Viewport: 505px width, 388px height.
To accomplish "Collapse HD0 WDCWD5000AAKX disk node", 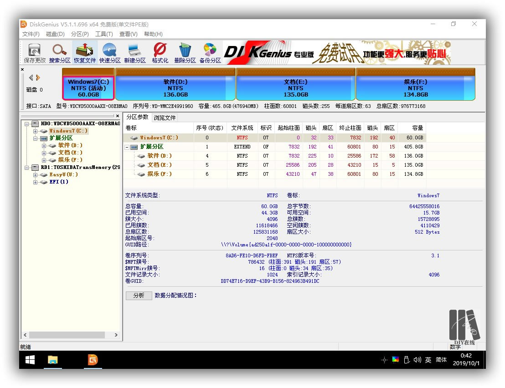I will click(27, 124).
